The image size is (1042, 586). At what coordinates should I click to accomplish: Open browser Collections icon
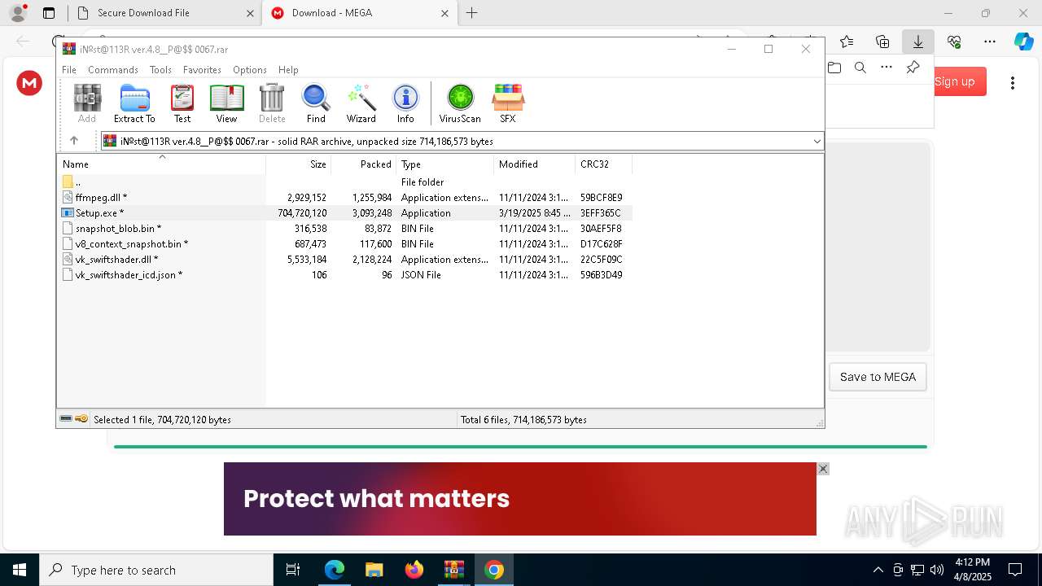coord(882,42)
